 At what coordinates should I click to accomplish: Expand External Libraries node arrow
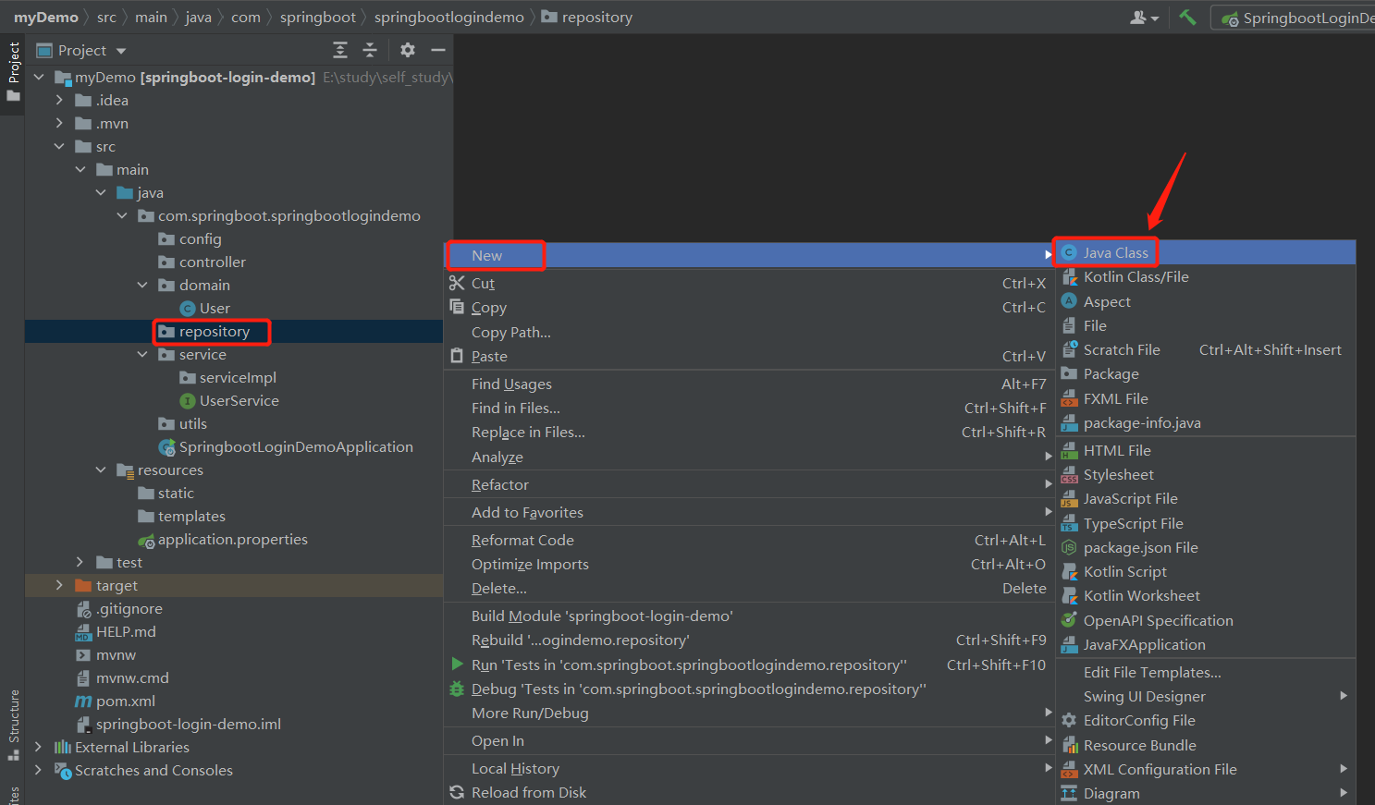pyautogui.click(x=38, y=748)
